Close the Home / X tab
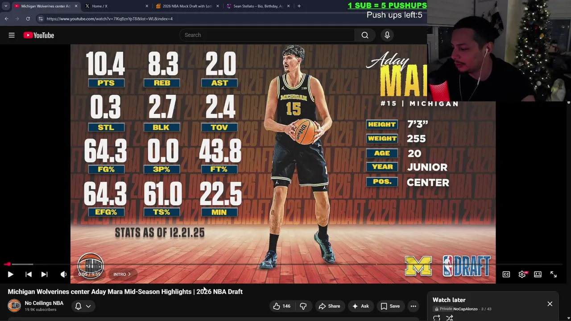This screenshot has width=571, height=321. click(x=147, y=6)
